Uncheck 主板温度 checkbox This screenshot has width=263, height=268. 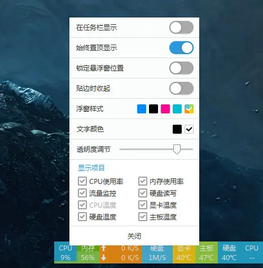143,217
